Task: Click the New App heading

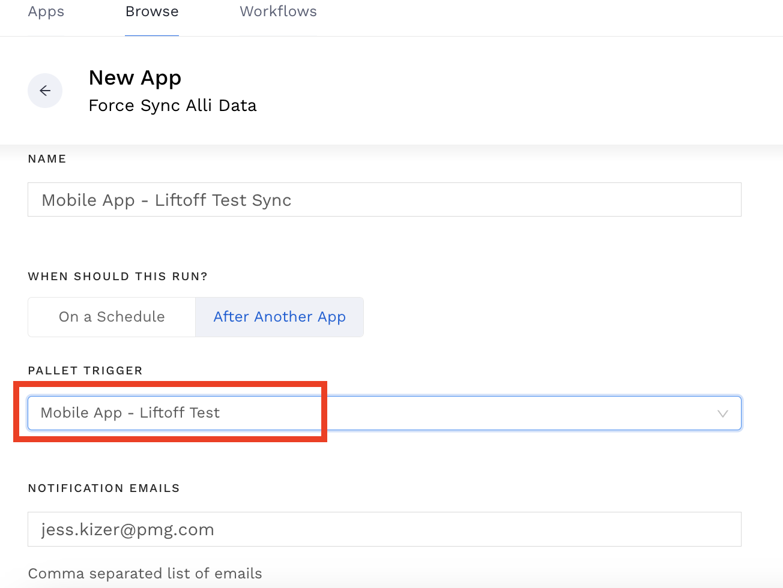Action: [x=135, y=78]
